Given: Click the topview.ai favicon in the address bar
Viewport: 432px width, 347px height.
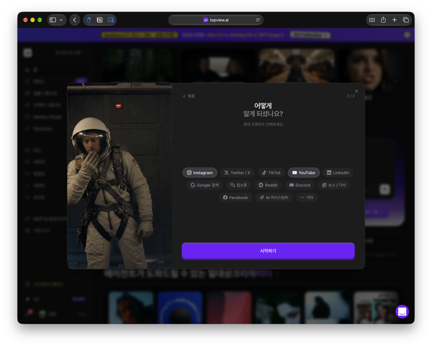Looking at the screenshot, I should [x=206, y=20].
